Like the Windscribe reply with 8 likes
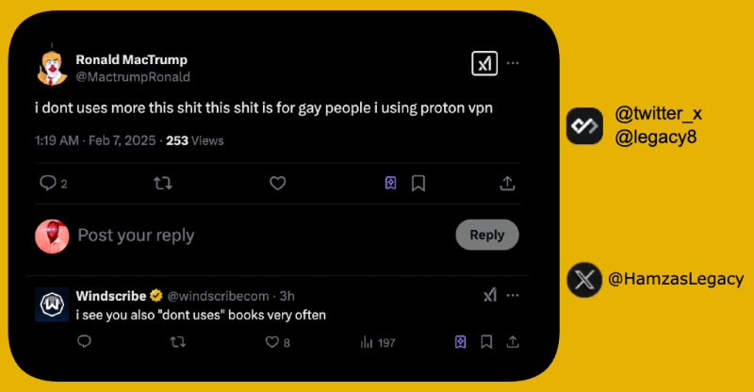This screenshot has height=392, width=754. [272, 343]
